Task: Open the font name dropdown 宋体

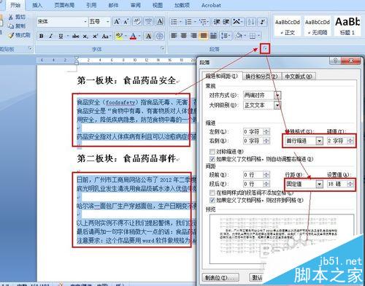Action: (85, 22)
